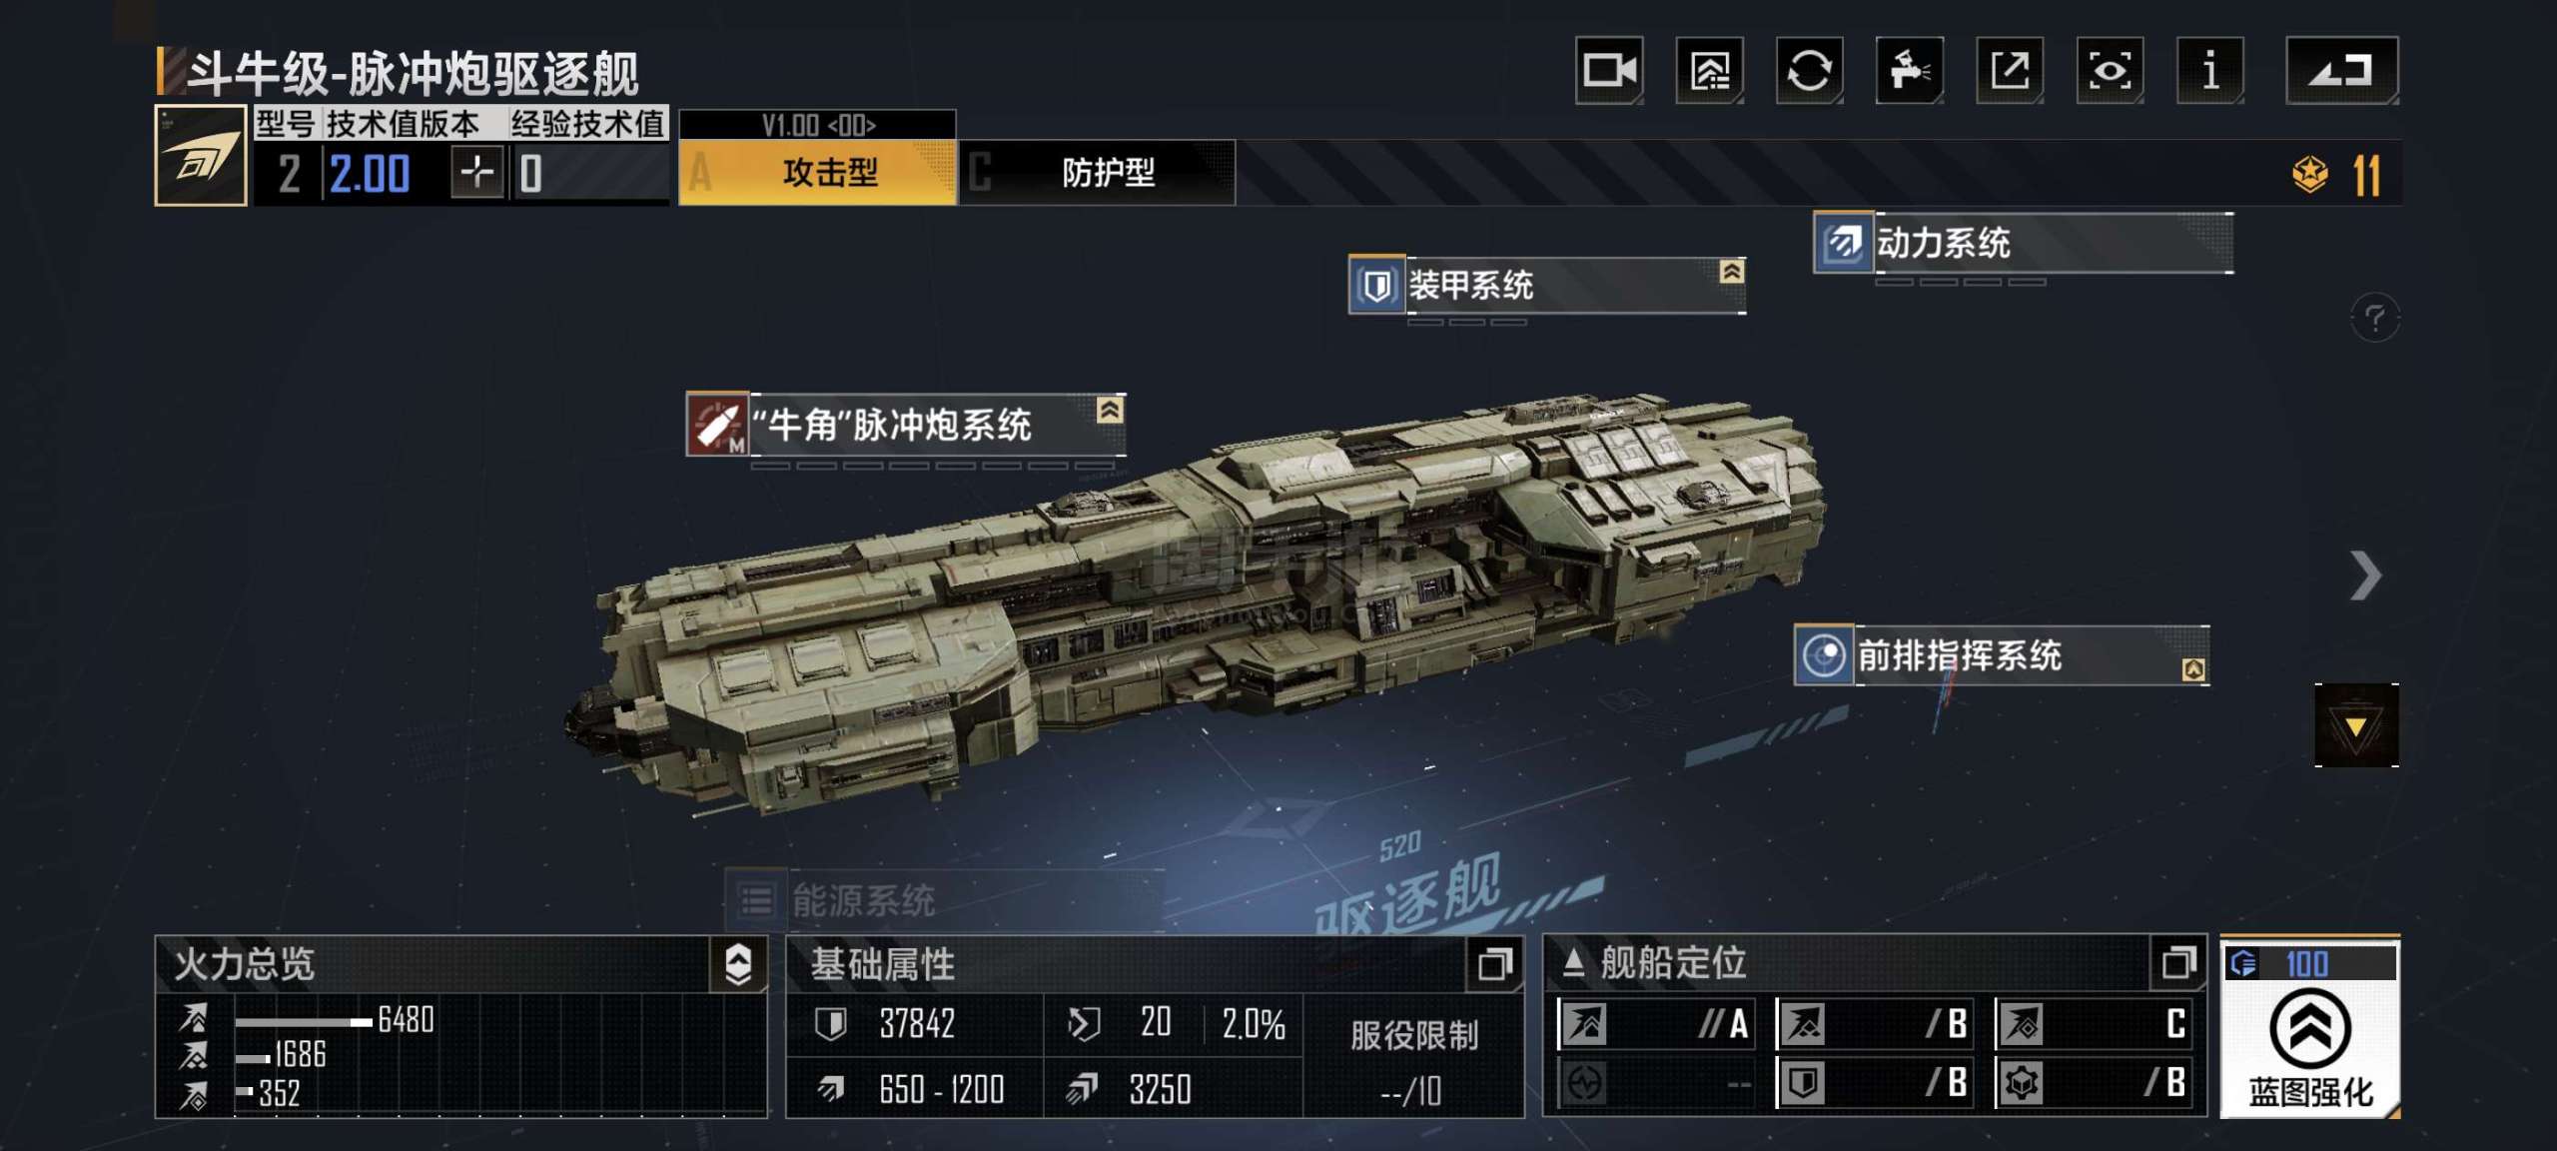Image resolution: width=2557 pixels, height=1151 pixels.
Task: Open the video camera replay icon
Action: point(1609,71)
